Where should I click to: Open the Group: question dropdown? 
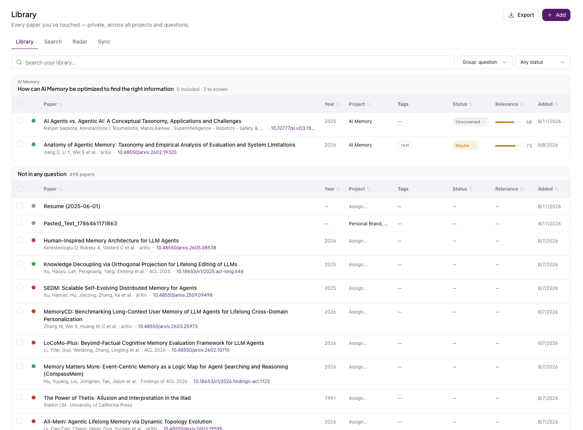tap(485, 62)
